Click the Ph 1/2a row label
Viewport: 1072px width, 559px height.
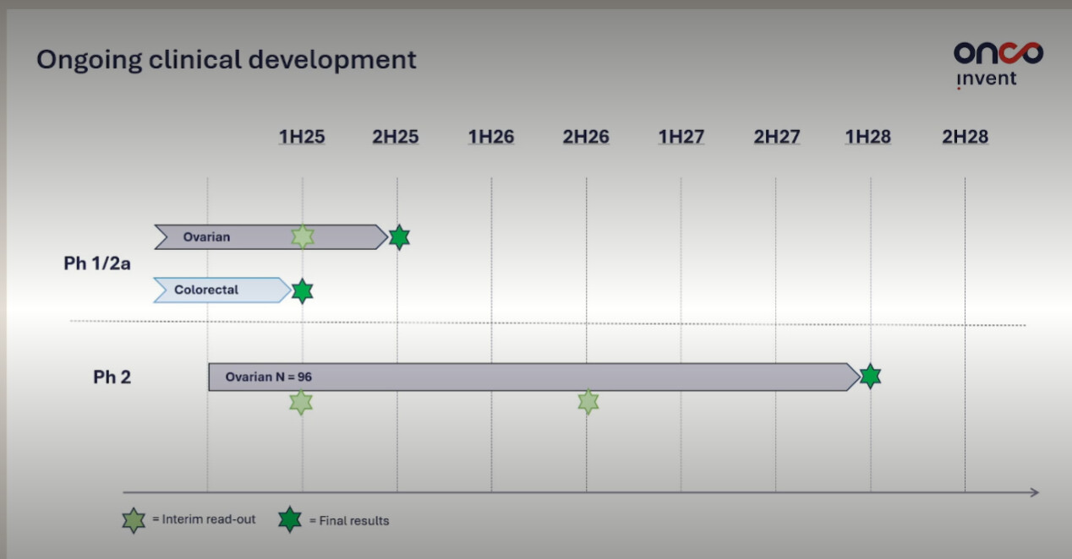97,263
